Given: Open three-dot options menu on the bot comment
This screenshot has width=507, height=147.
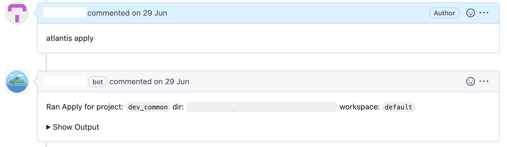Looking at the screenshot, I should [484, 81].
